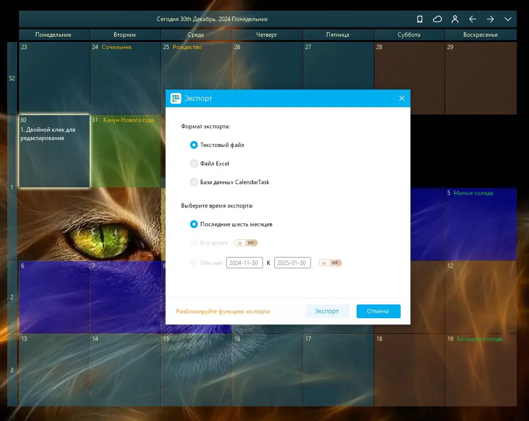Viewport: 529px width, 421px height.
Task: Select day 6 cell
Action: pyautogui.click(x=54, y=297)
